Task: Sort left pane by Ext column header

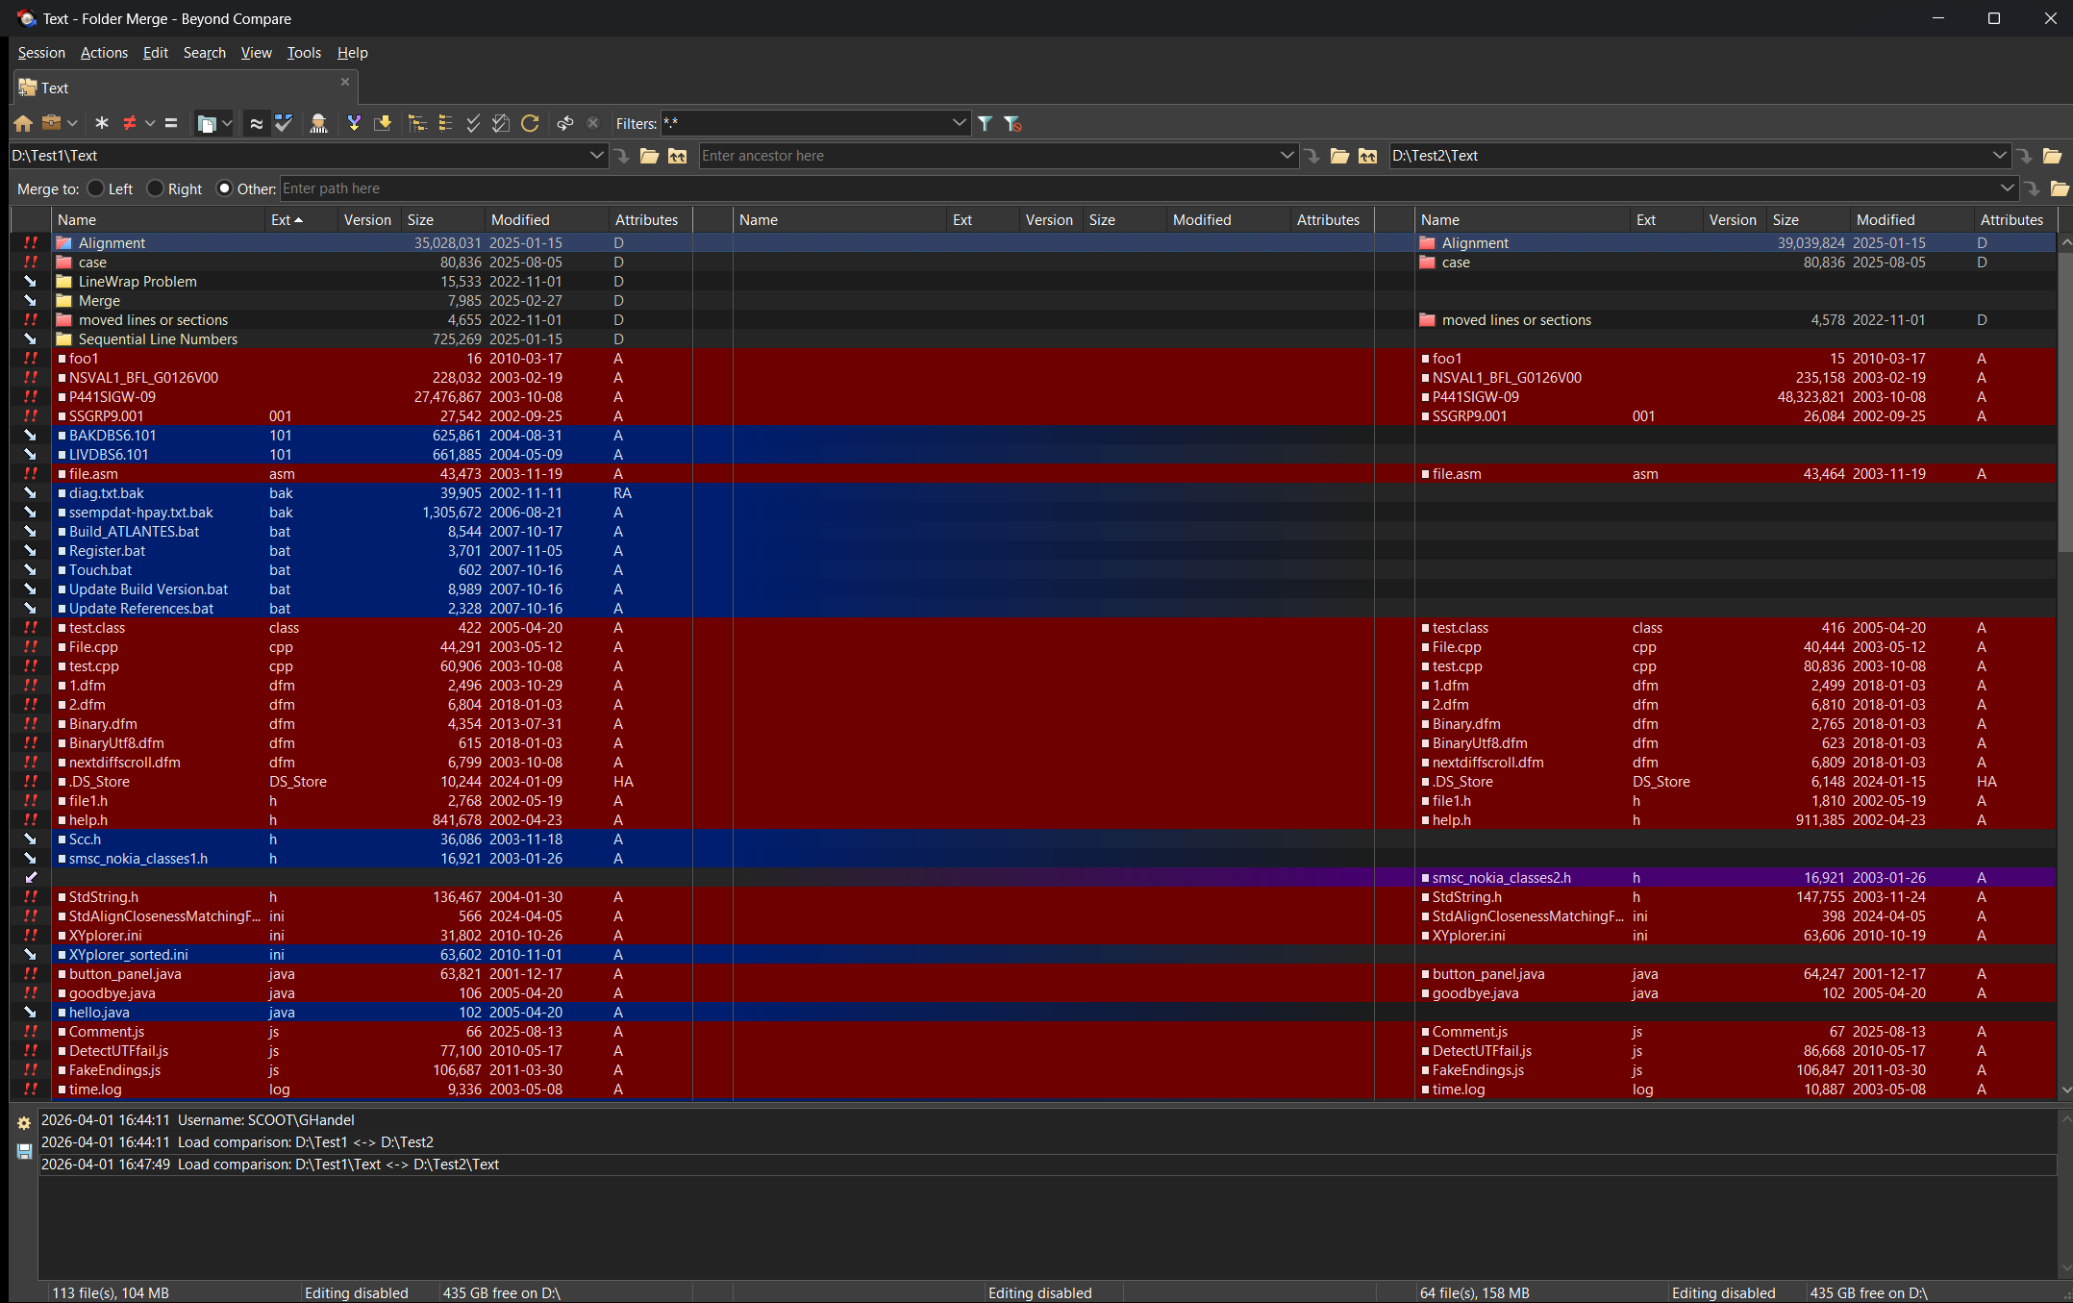Action: tap(302, 220)
